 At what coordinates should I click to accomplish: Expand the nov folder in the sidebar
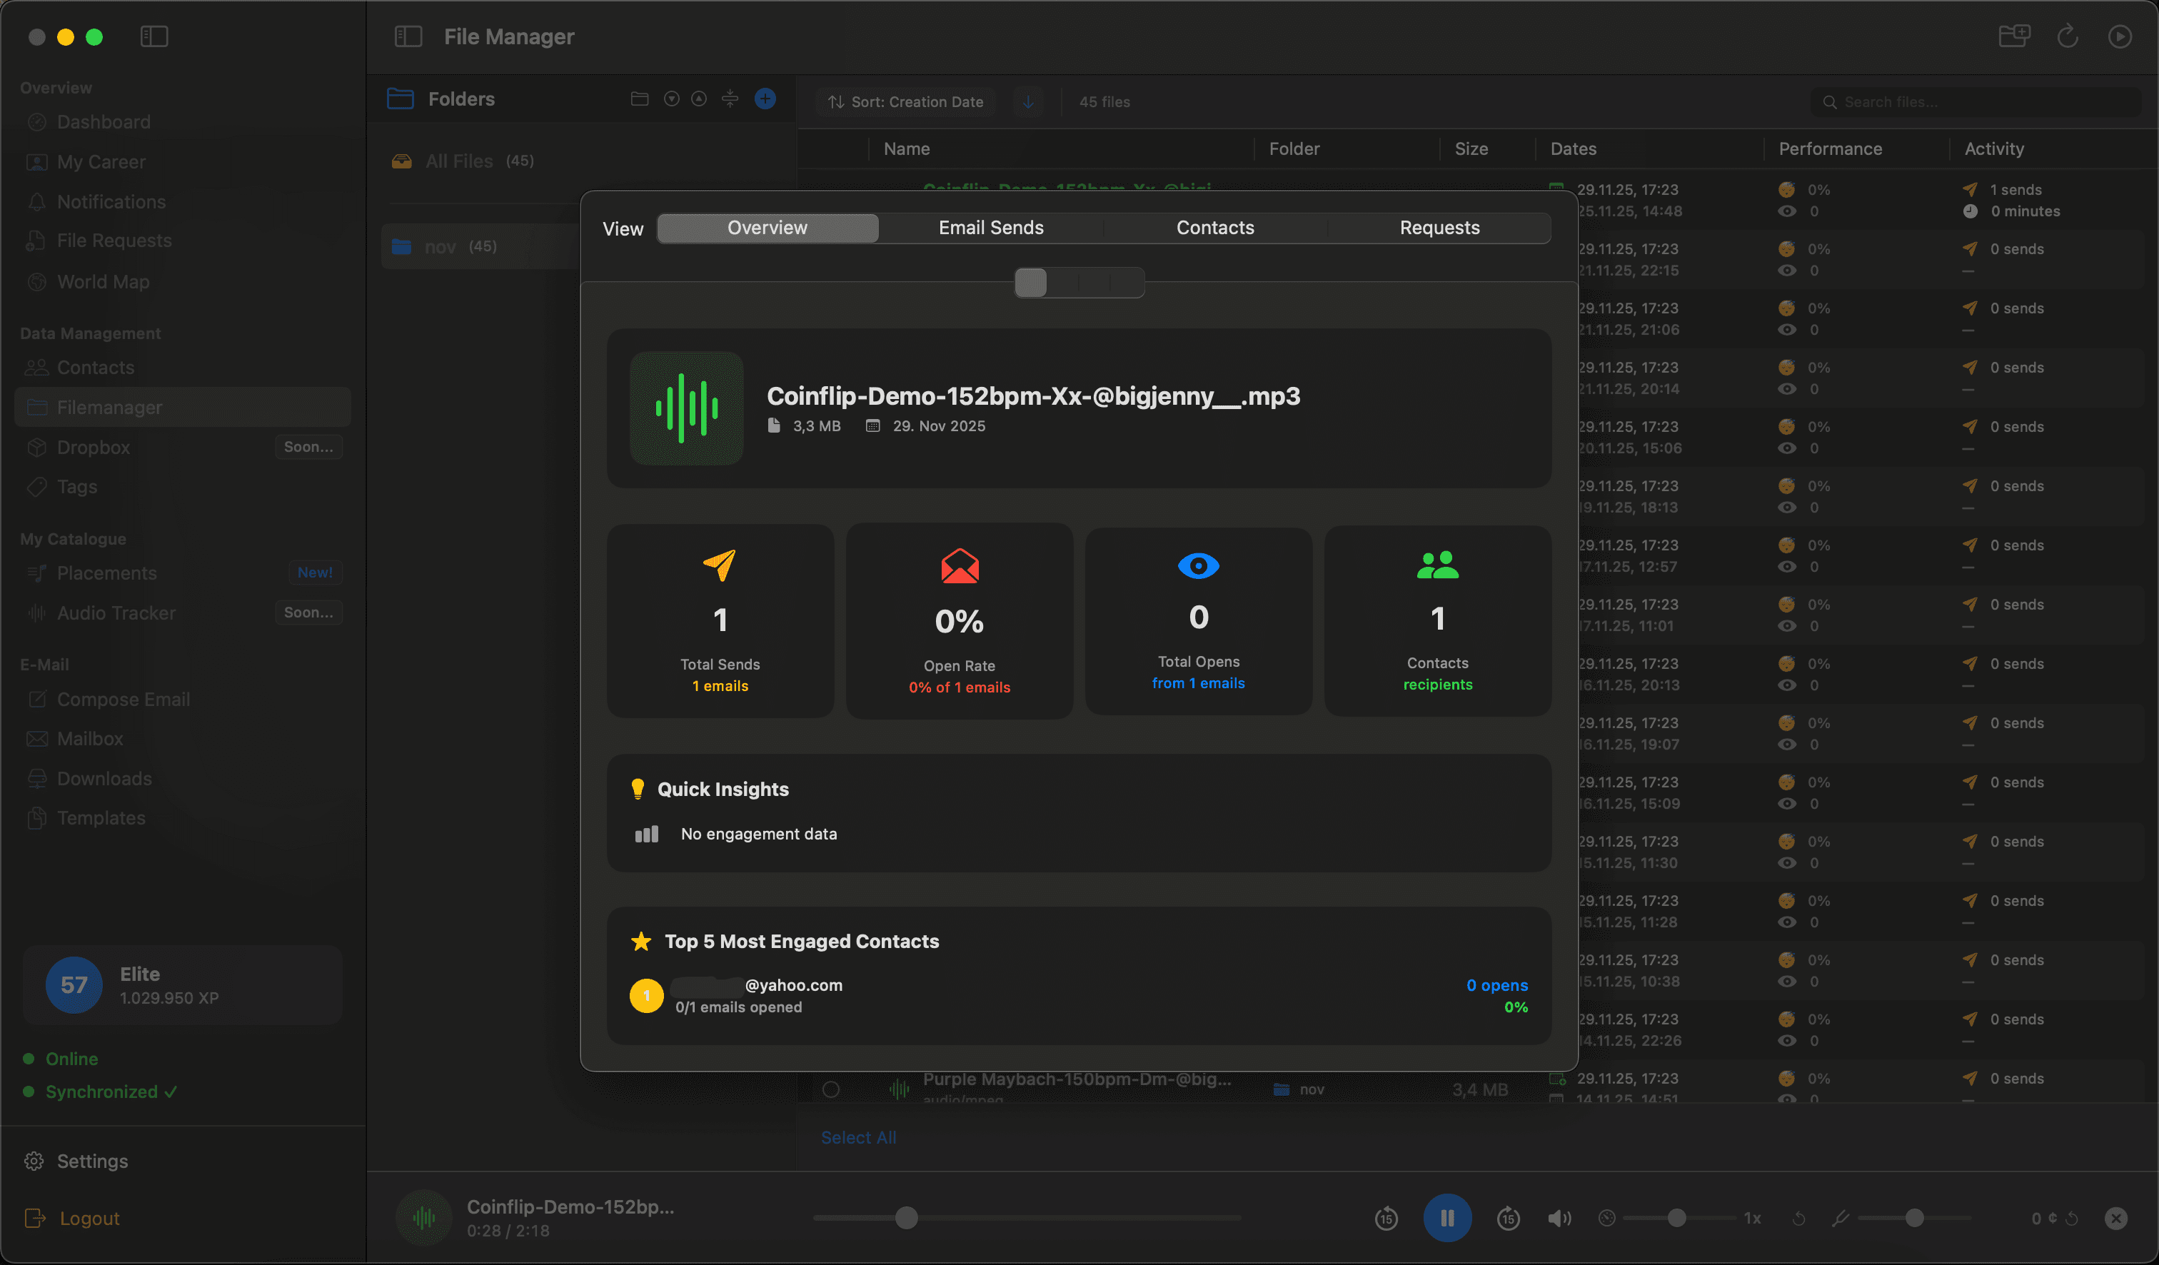(x=440, y=246)
